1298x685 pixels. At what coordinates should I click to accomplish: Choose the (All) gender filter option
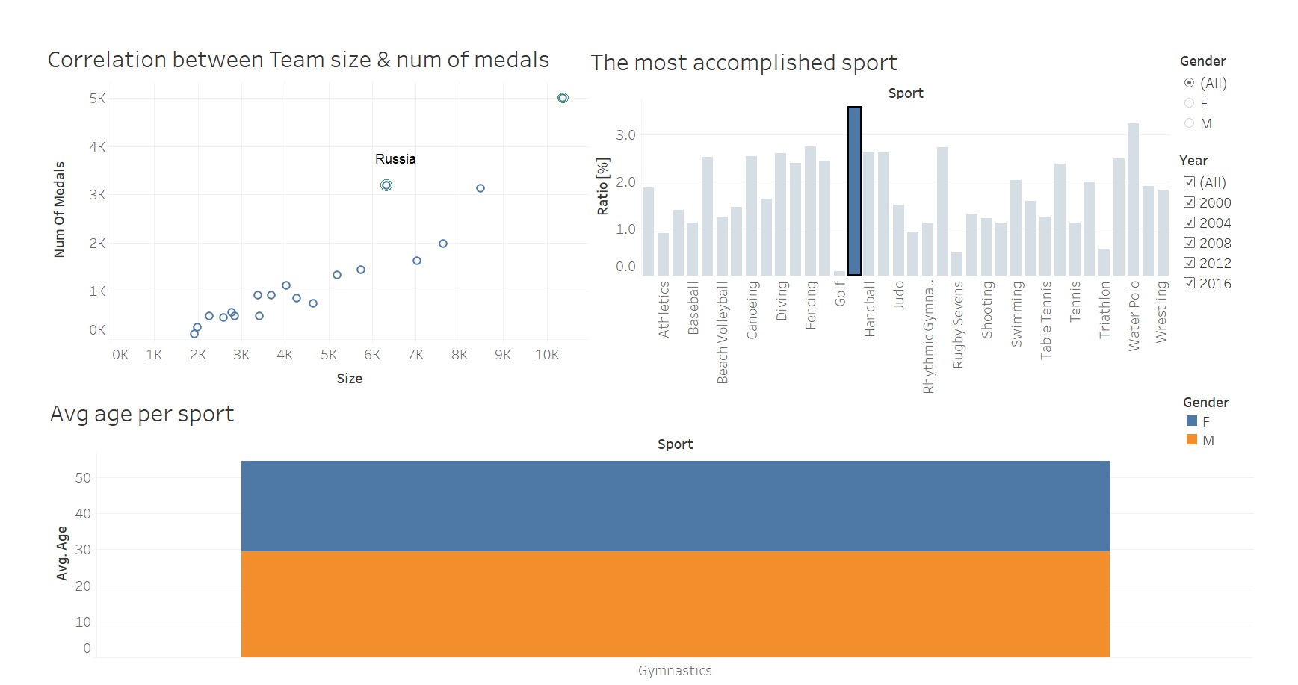tap(1189, 84)
